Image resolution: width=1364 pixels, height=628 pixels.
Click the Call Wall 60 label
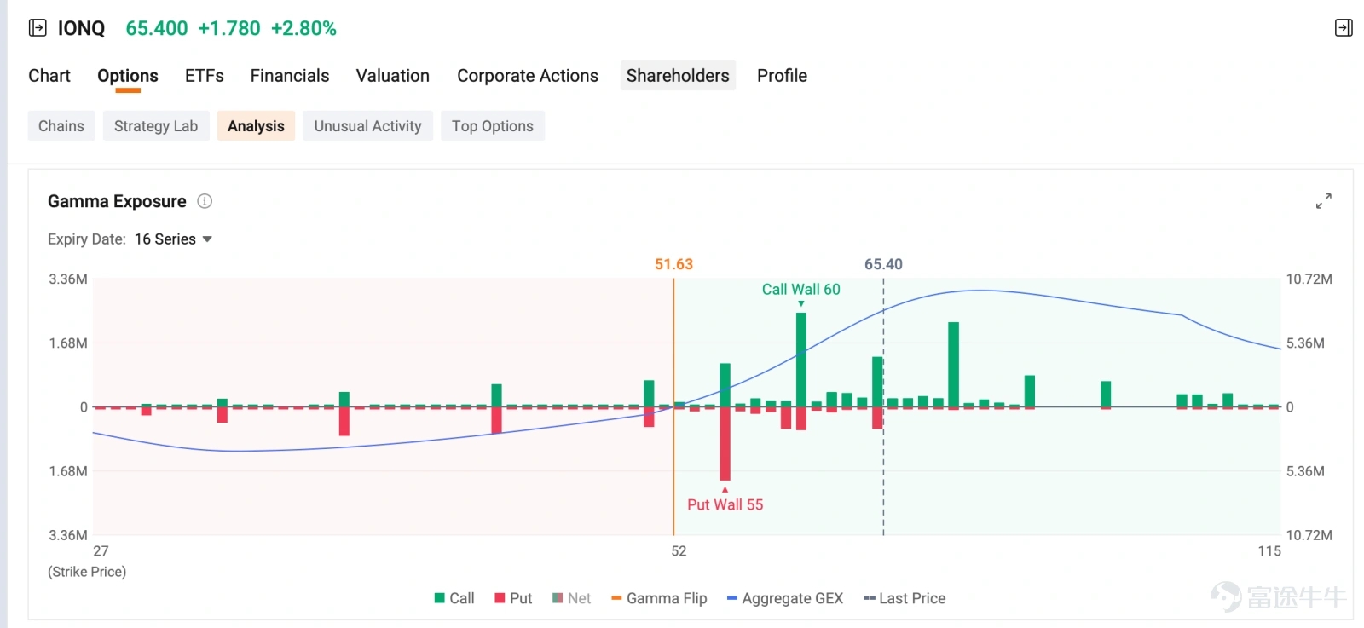(801, 290)
